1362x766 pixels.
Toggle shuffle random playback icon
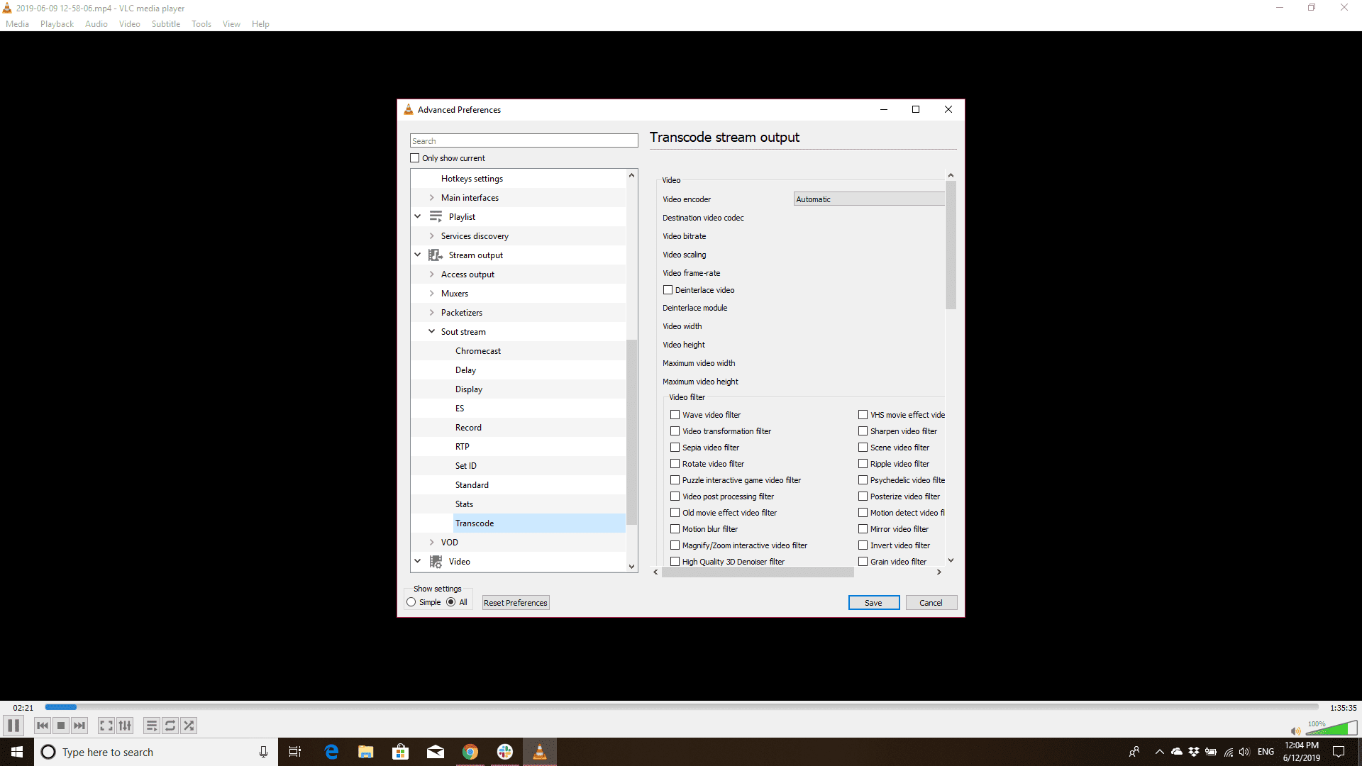click(189, 726)
